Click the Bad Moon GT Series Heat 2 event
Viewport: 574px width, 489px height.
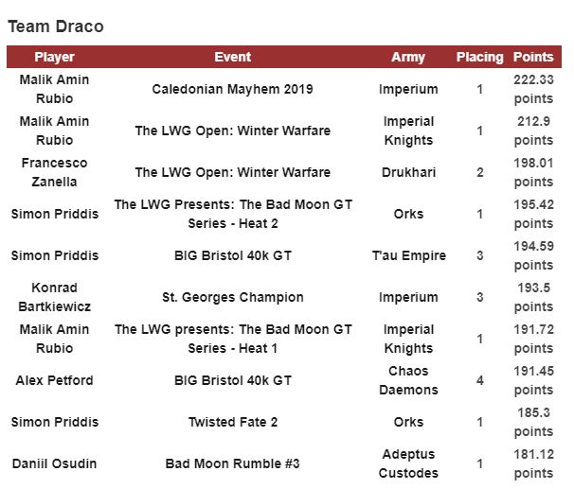click(232, 214)
